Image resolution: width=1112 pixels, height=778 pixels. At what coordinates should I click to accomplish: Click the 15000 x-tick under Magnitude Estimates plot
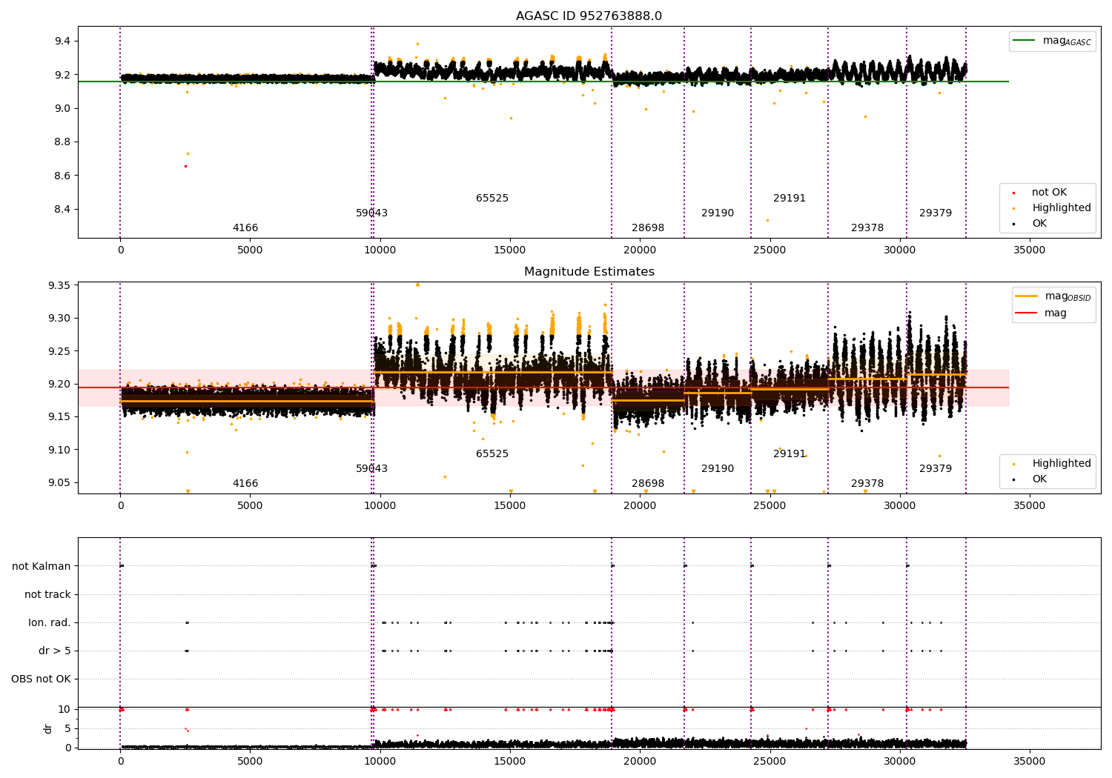[510, 506]
